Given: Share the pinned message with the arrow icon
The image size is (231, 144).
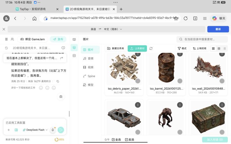Looking at the screenshot, I should pos(62,58).
